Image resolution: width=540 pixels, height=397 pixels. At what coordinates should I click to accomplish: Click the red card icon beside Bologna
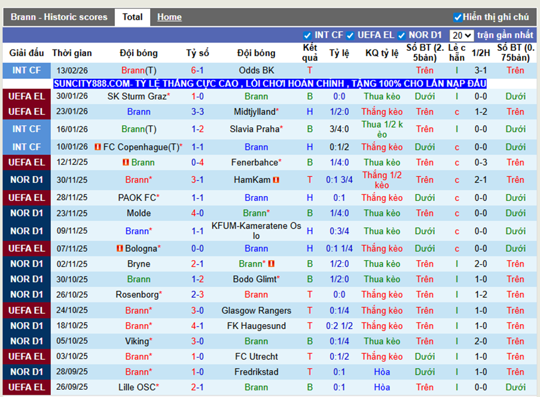pyautogui.click(x=120, y=248)
